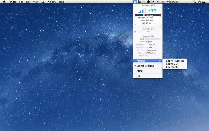
Task: Click the Wireless Signal app menu bar icon
Action: click(x=135, y=2)
